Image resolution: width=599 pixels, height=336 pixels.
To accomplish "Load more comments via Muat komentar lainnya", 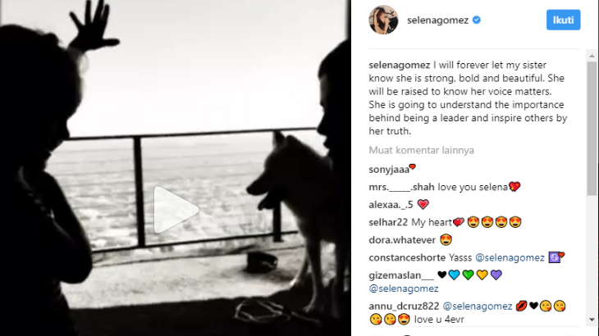I will pyautogui.click(x=422, y=150).
